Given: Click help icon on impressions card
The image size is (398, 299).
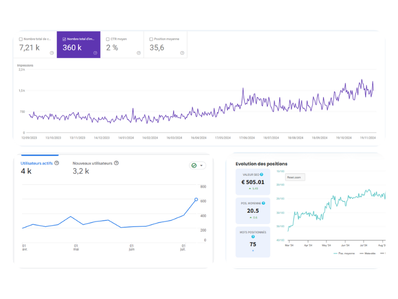Looking at the screenshot, I should tap(95, 53).
